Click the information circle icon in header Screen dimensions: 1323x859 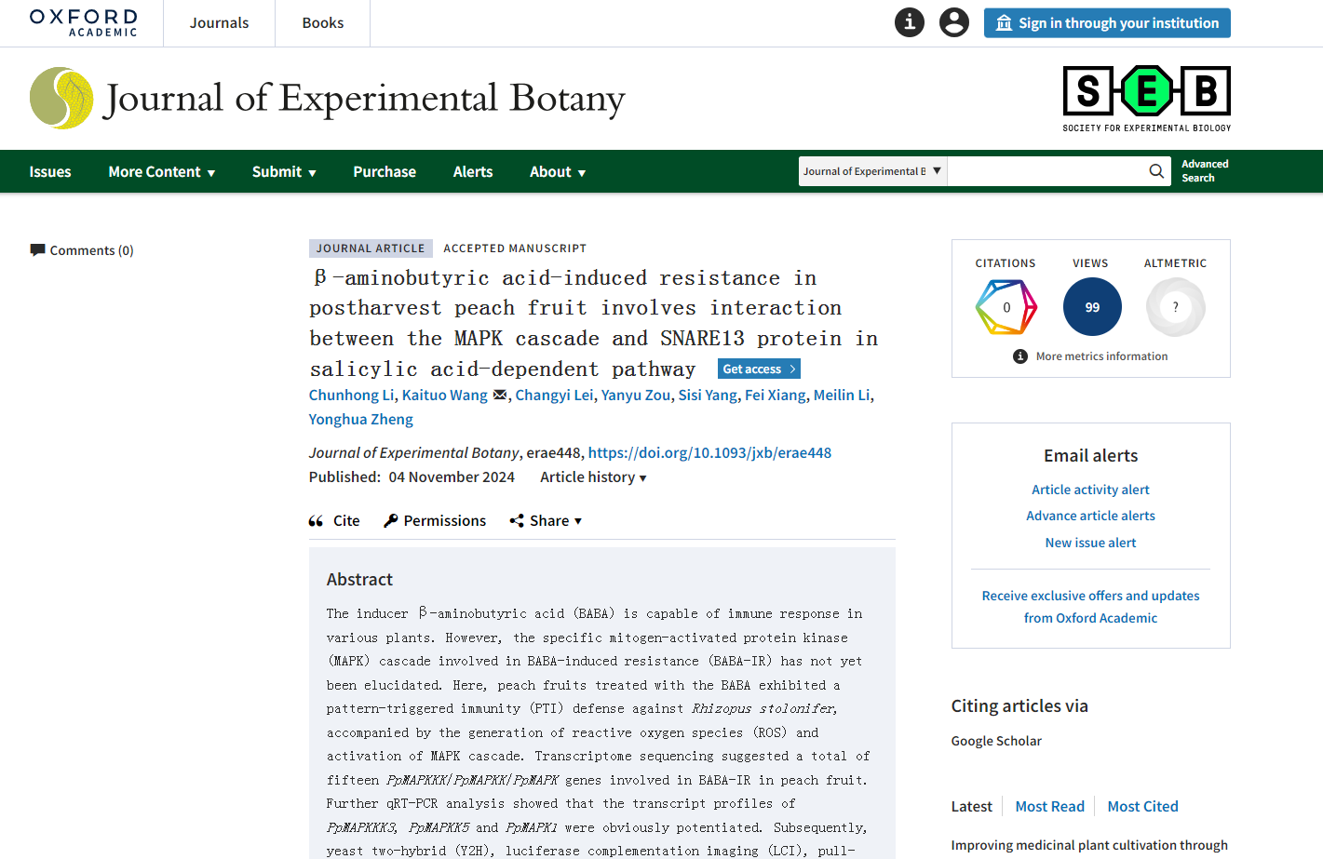[x=909, y=22]
